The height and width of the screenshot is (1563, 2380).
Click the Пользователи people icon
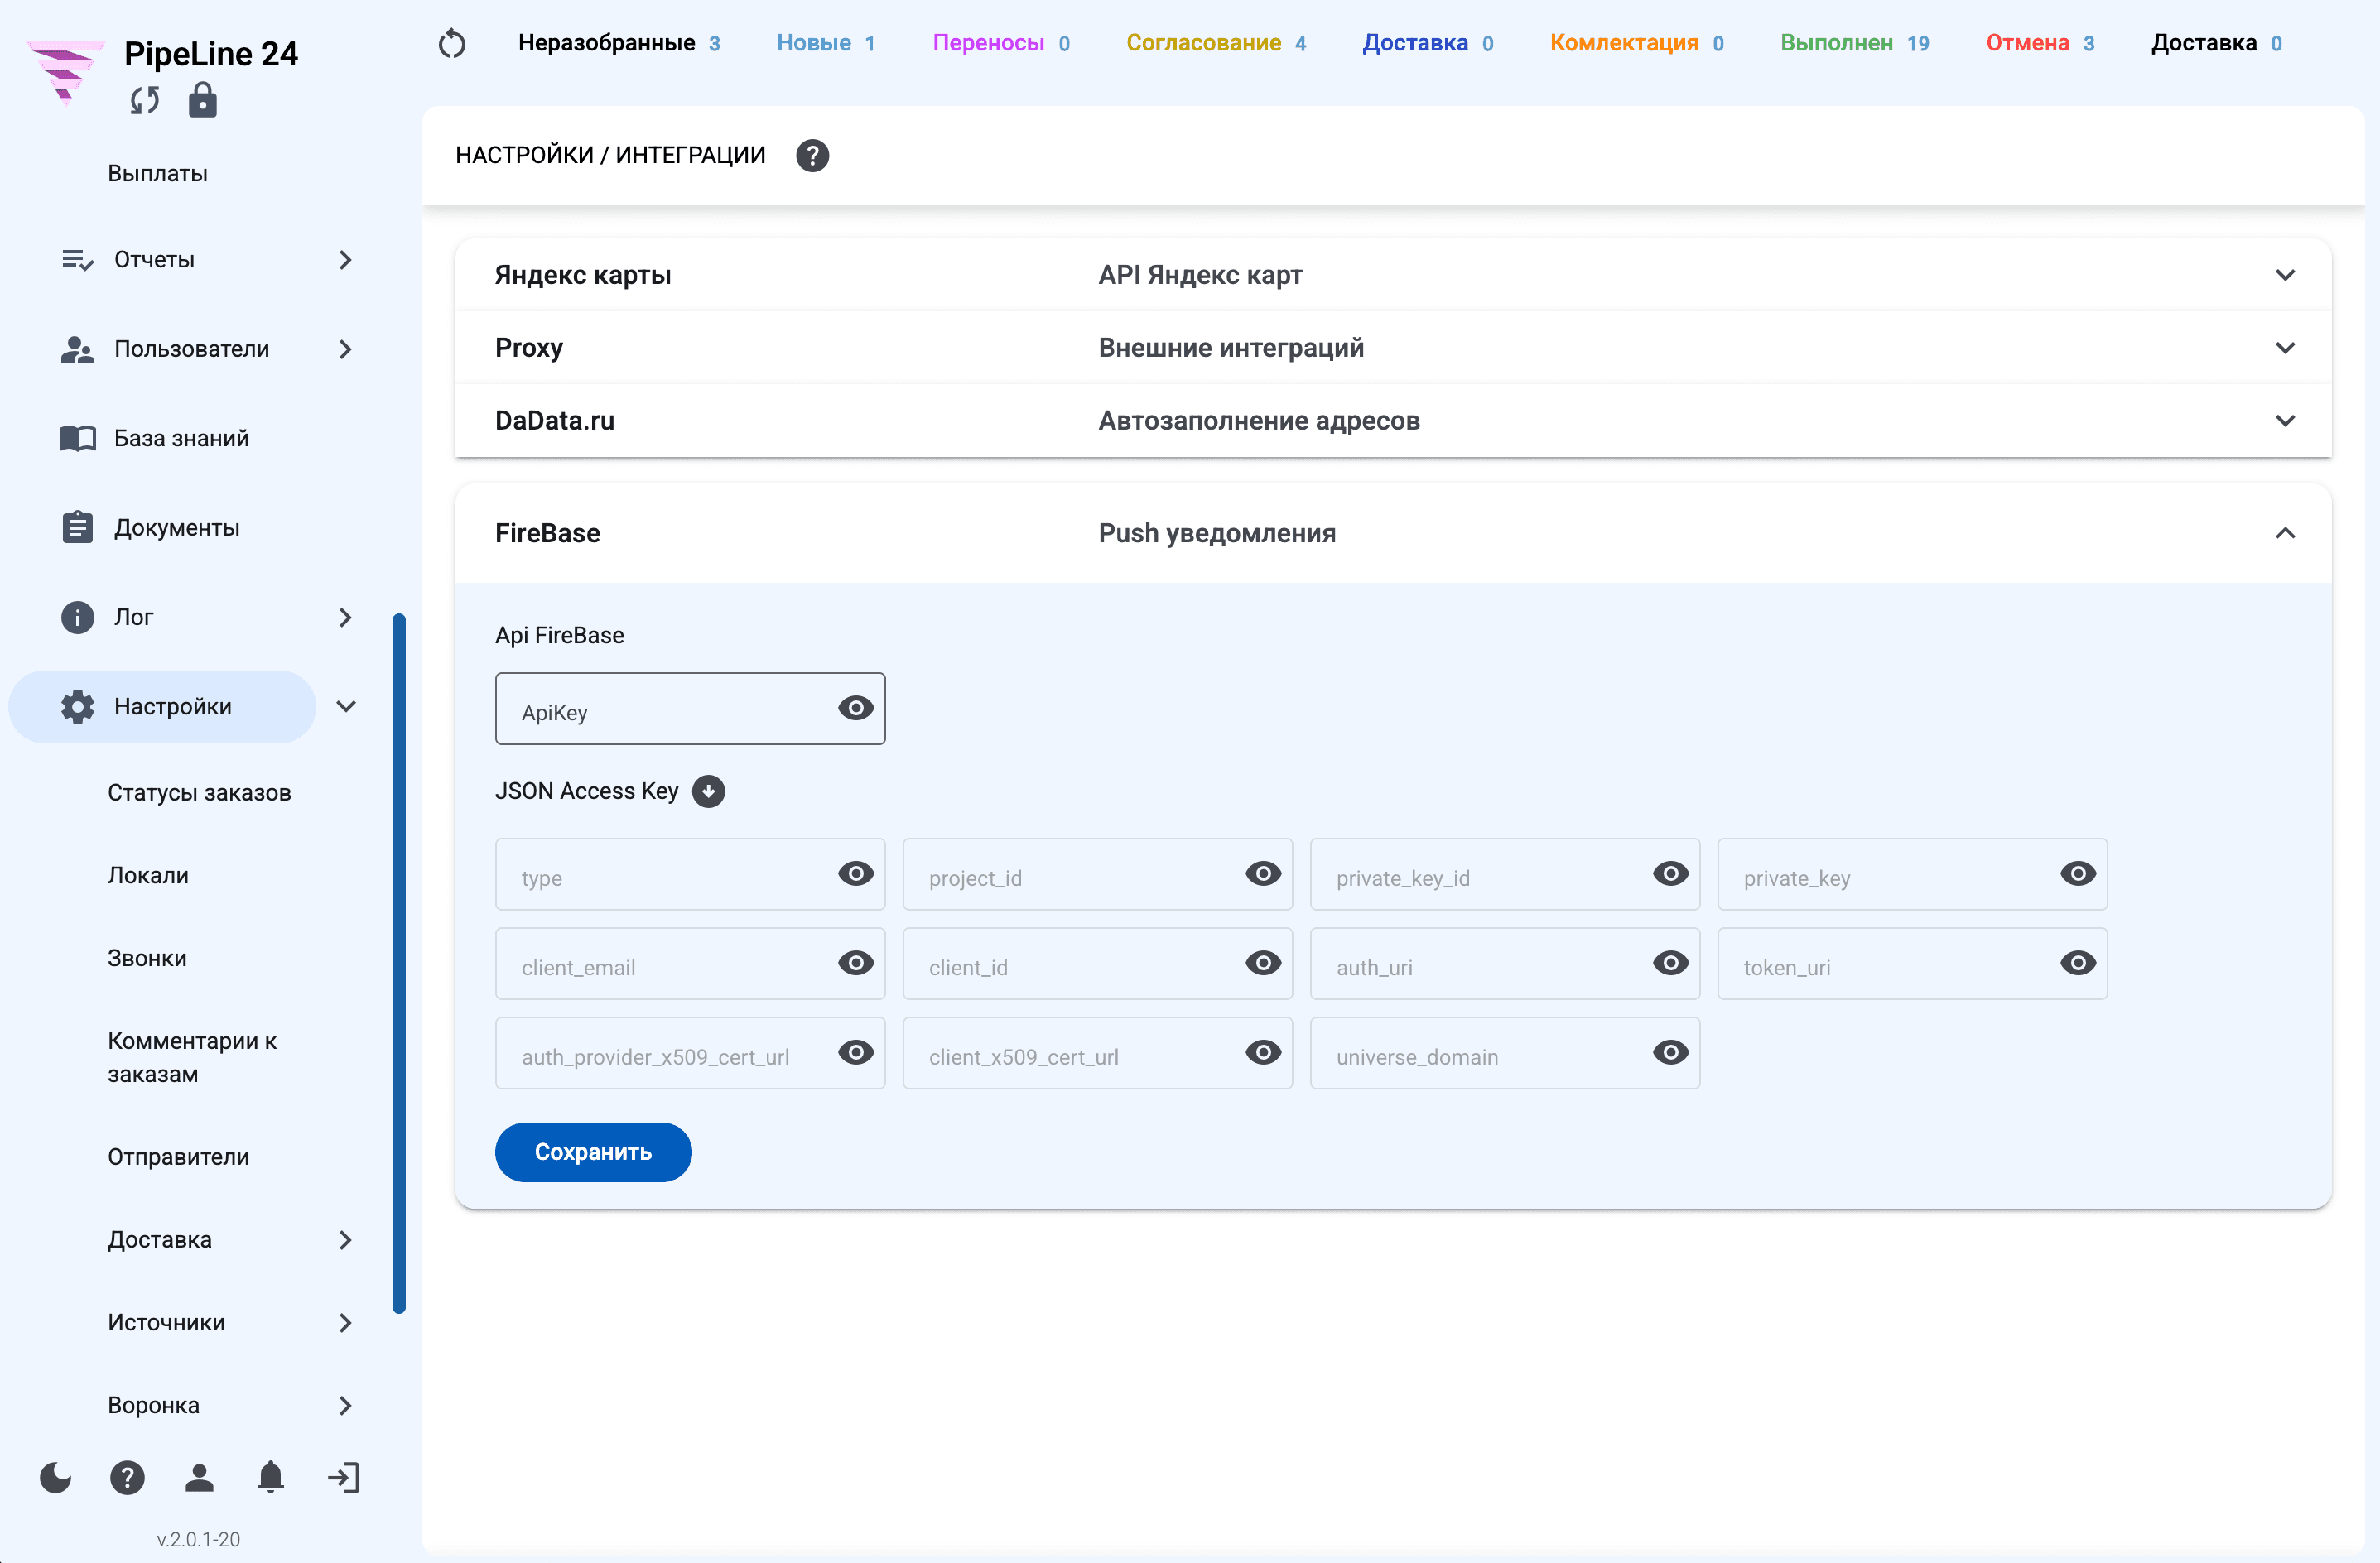(x=77, y=349)
